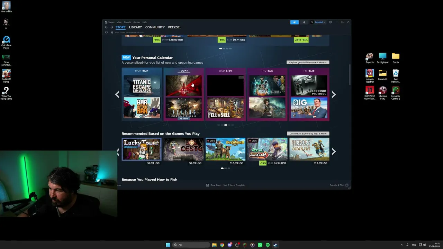Click the +1 More calendar button
Viewport: 443px width, 249px height.
point(183,119)
